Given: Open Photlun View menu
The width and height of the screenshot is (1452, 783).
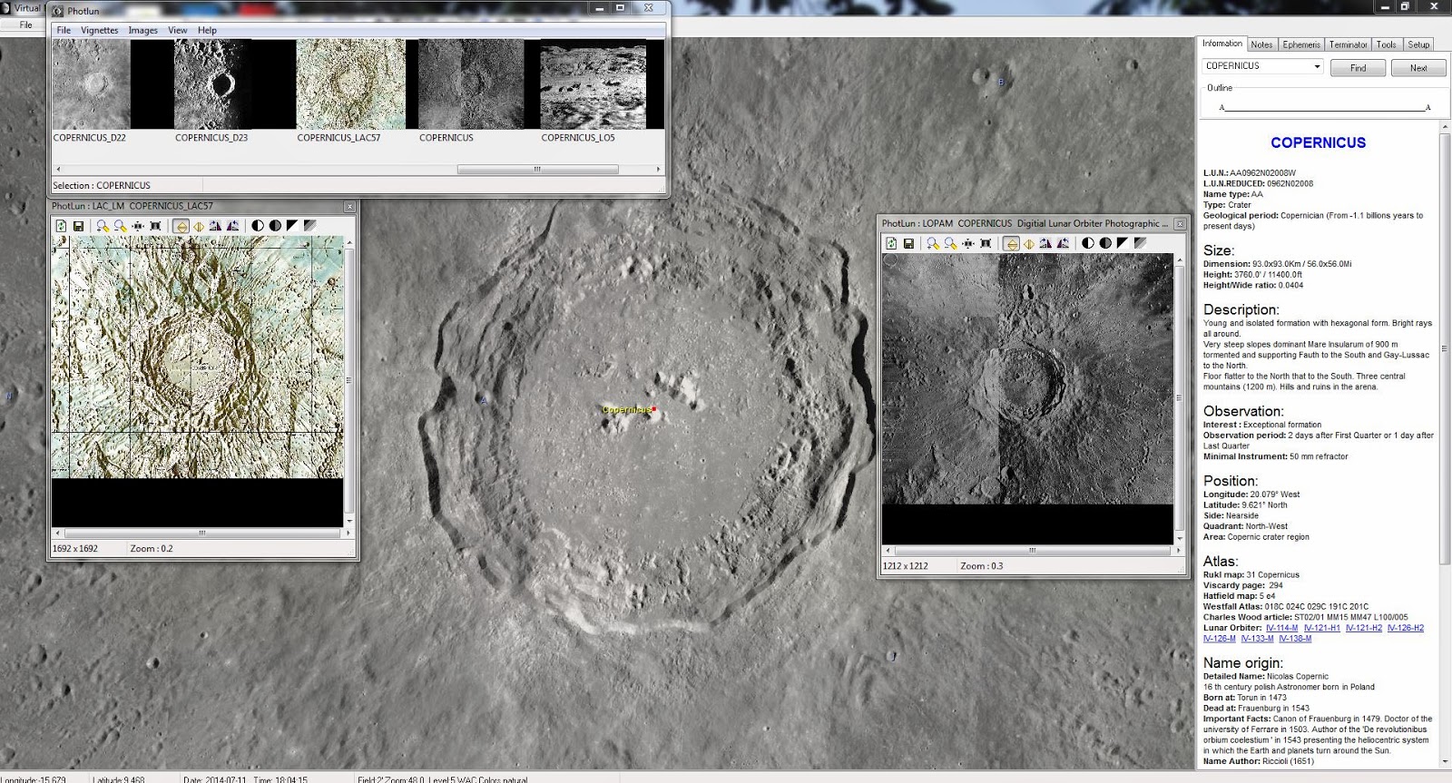Looking at the screenshot, I should pos(178,30).
